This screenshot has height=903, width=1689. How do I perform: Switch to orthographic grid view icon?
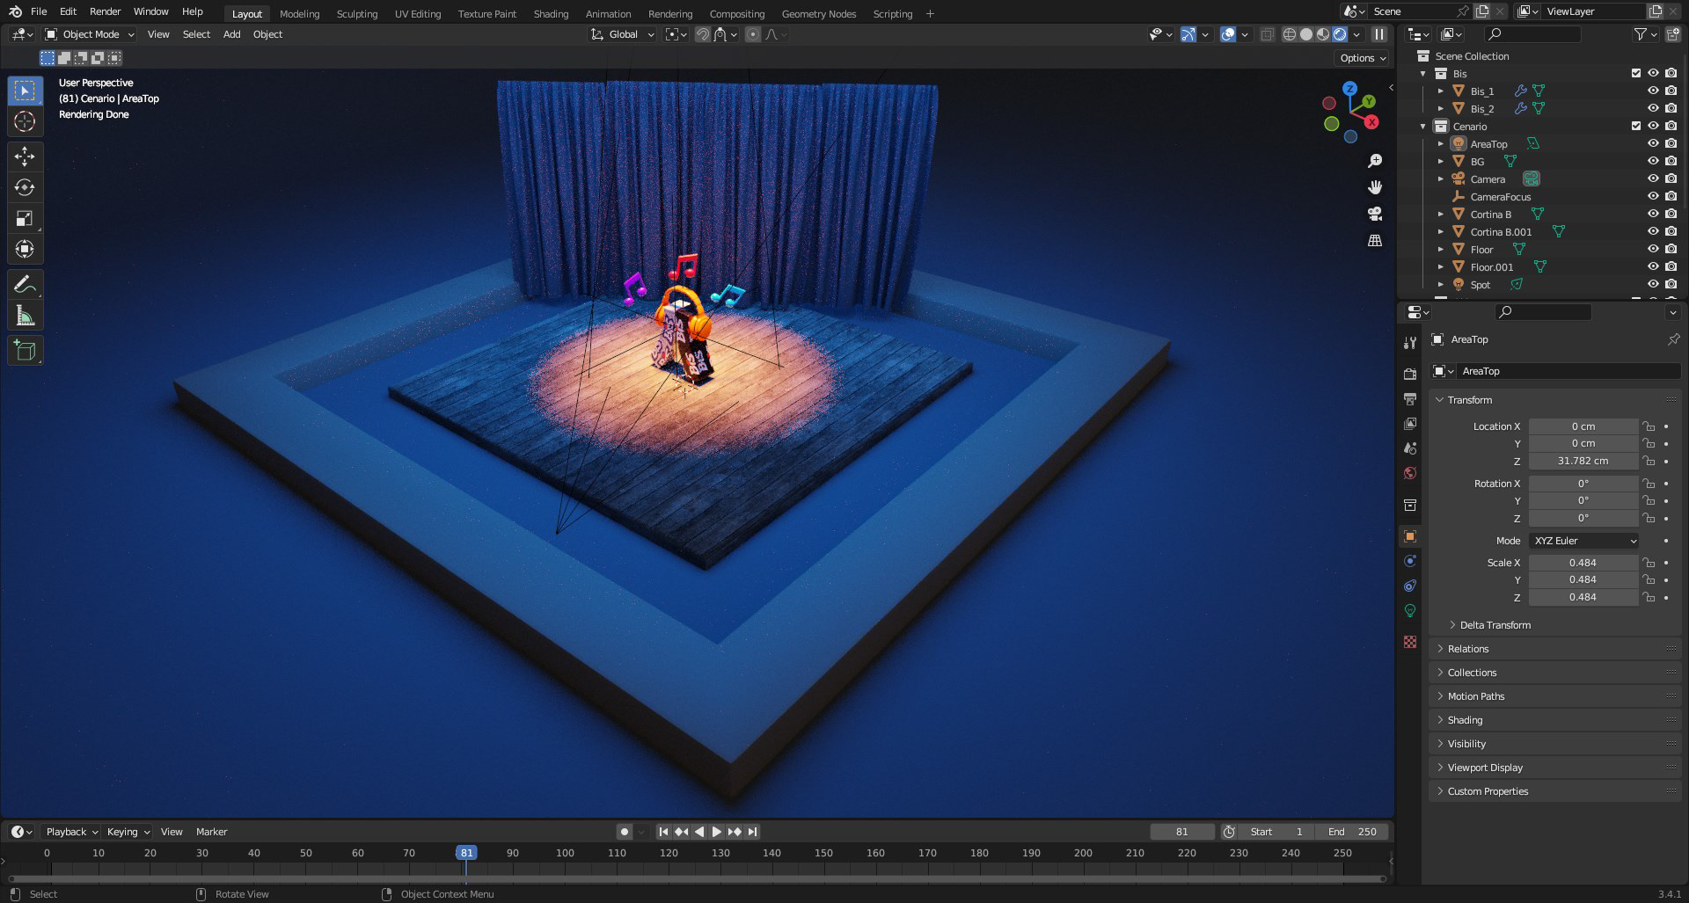coord(1375,240)
